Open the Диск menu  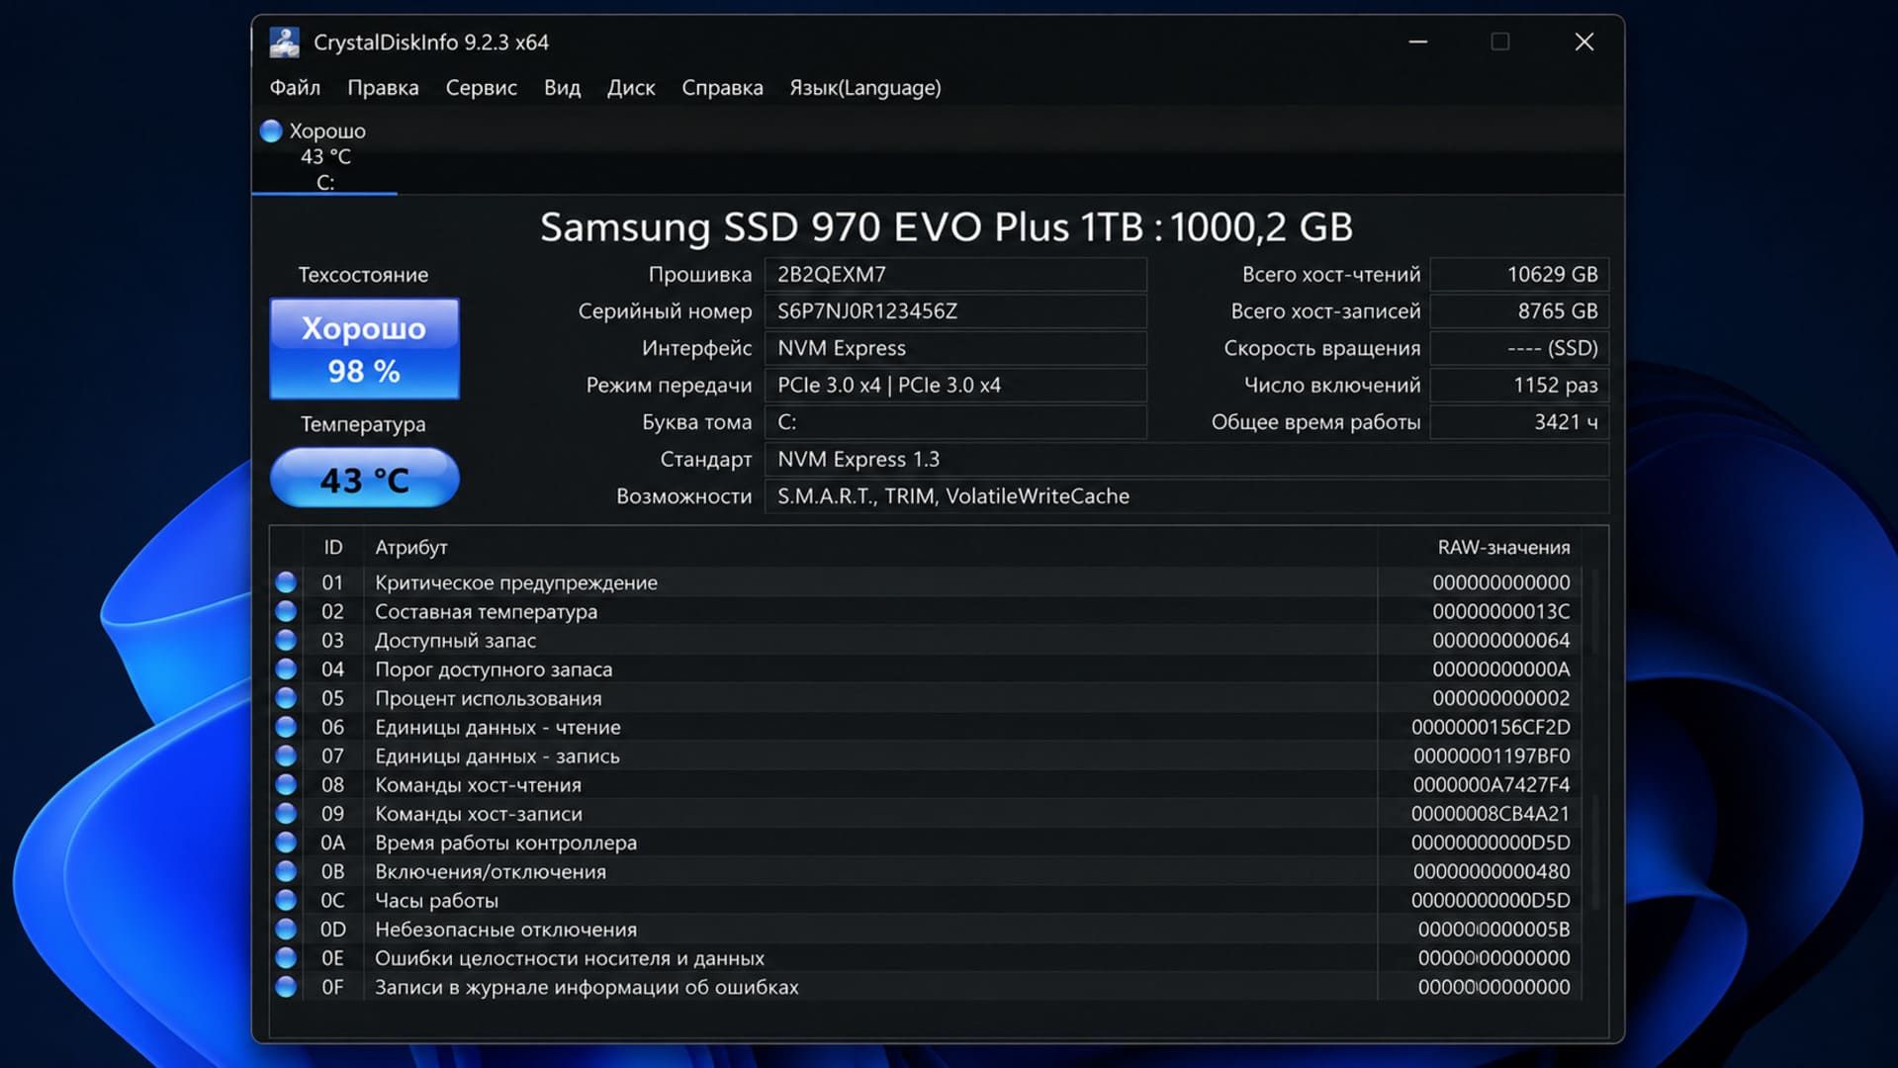pyautogui.click(x=631, y=87)
